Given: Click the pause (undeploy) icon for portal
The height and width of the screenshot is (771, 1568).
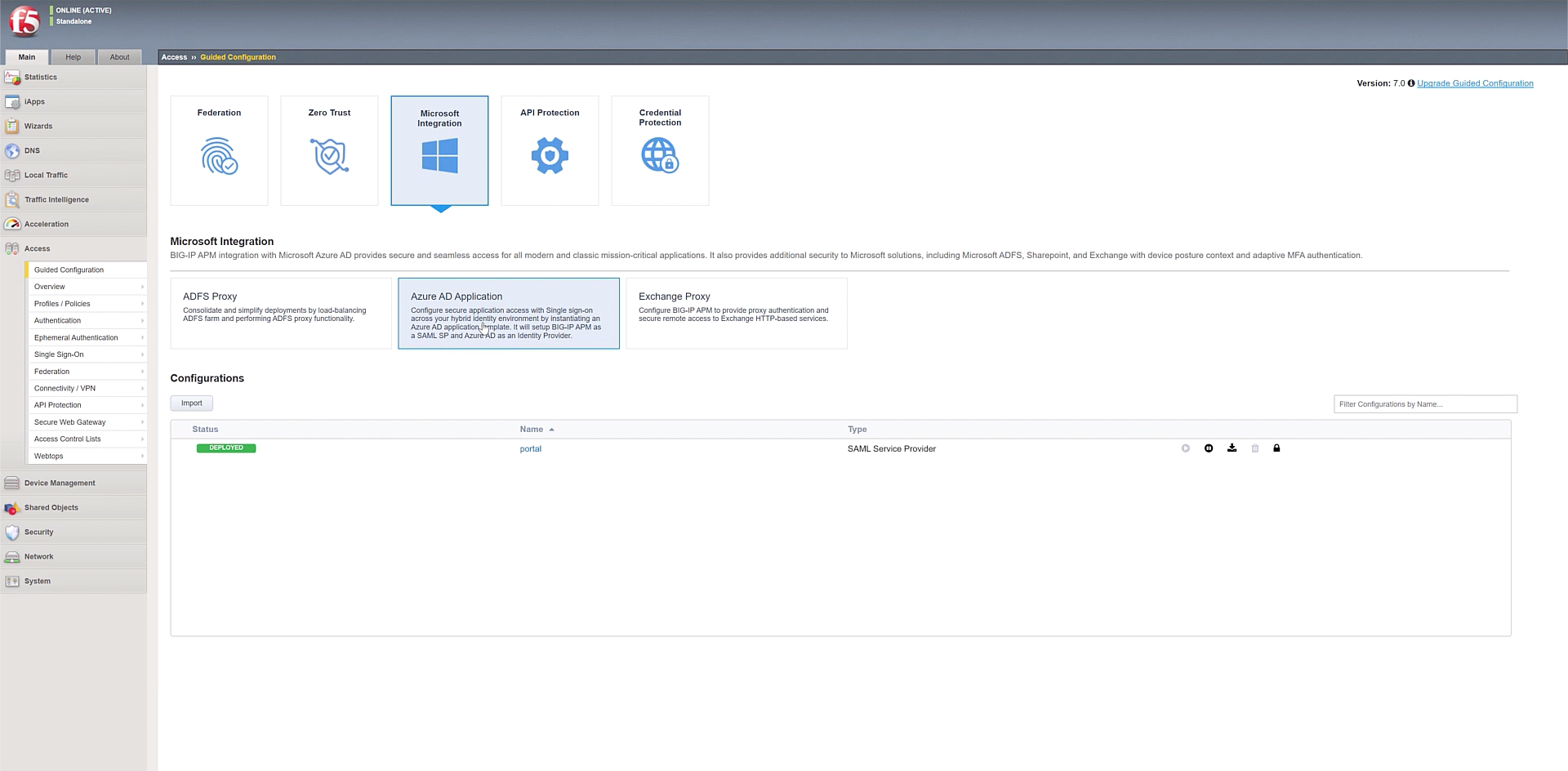Looking at the screenshot, I should pos(1209,448).
